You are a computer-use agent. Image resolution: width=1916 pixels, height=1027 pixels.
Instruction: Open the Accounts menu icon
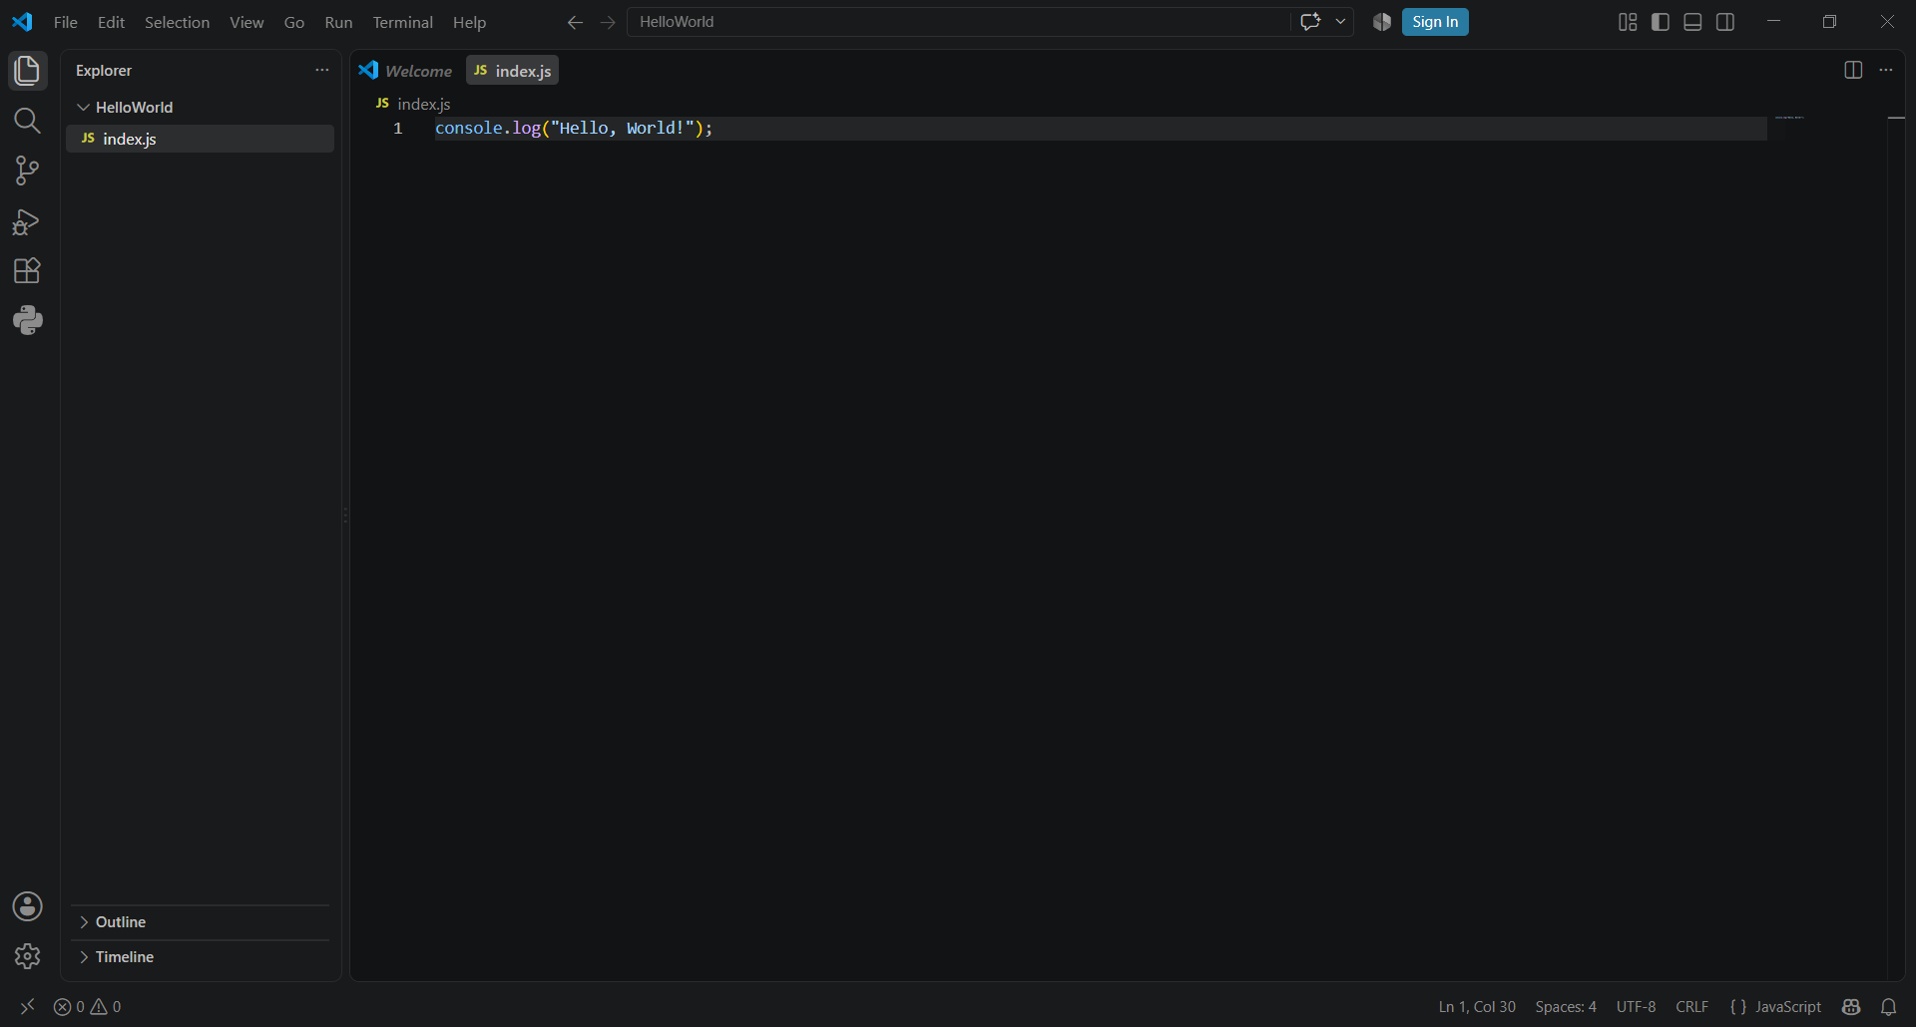click(x=27, y=906)
